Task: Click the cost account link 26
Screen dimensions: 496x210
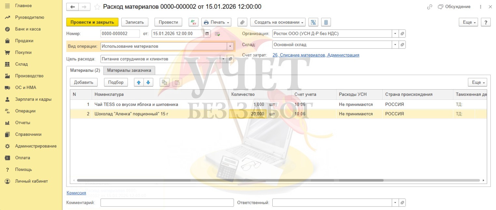Action: pos(315,55)
